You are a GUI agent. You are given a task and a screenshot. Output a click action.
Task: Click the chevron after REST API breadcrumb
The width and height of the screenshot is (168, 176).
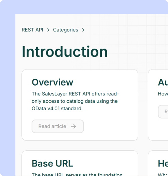pos(48,30)
